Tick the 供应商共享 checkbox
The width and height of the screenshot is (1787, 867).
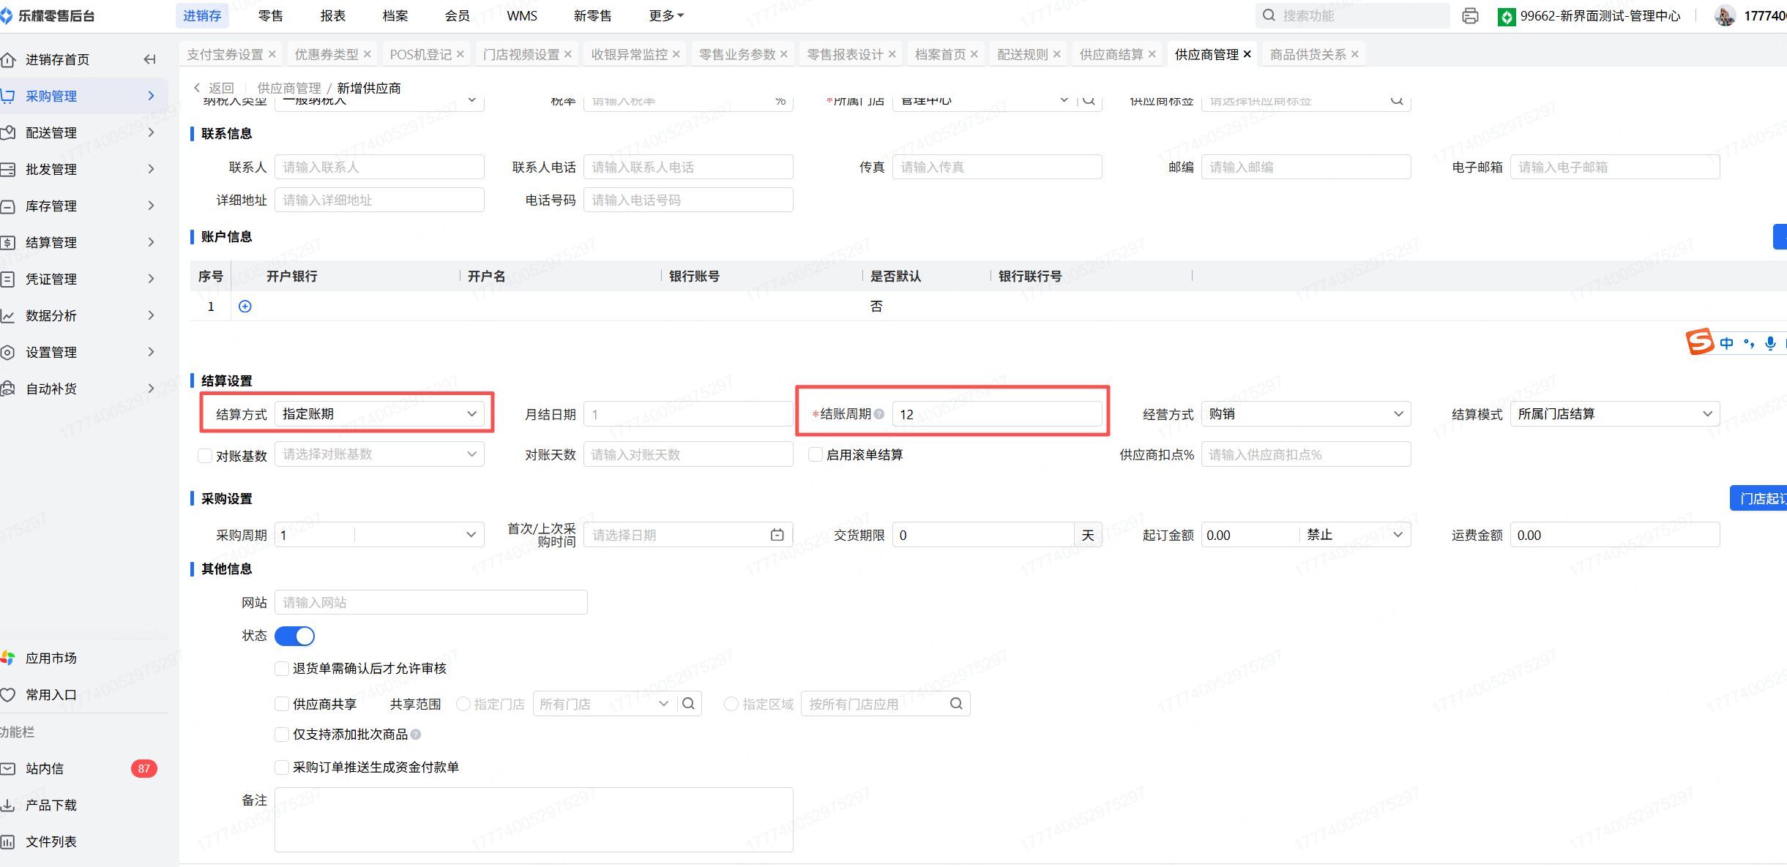(281, 704)
